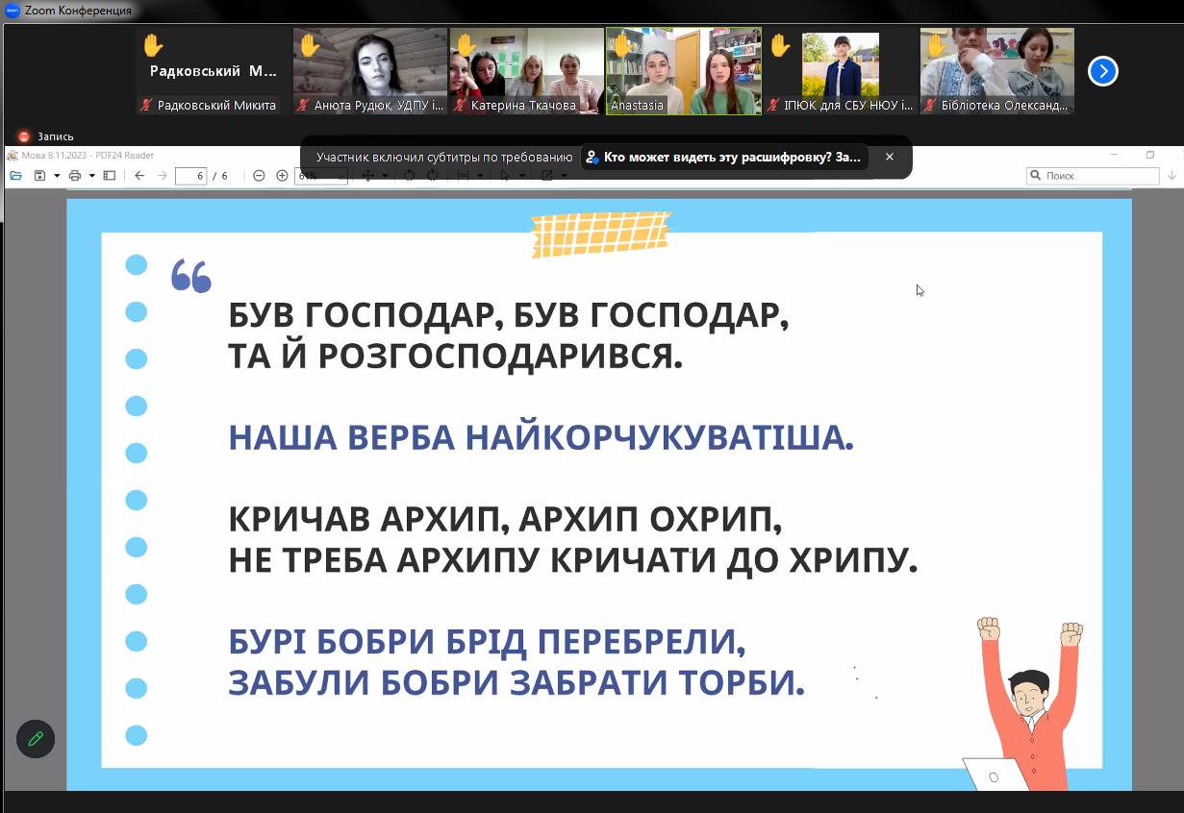
Task: Show next participants with blue arrow button
Action: tap(1102, 71)
